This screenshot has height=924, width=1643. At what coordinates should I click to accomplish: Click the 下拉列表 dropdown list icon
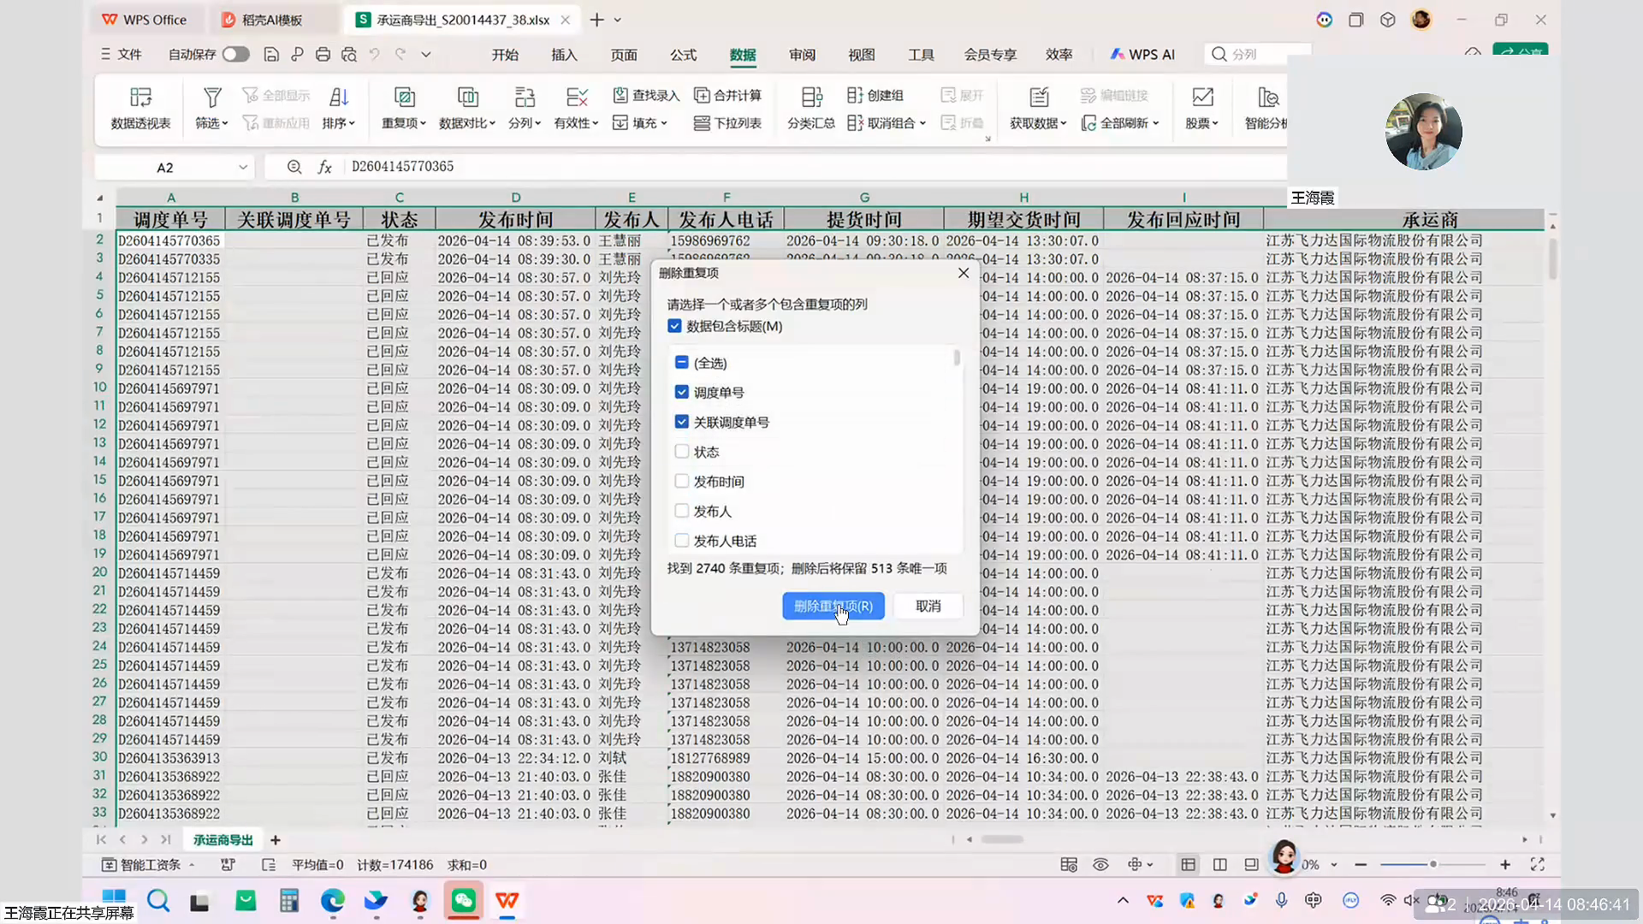click(702, 123)
